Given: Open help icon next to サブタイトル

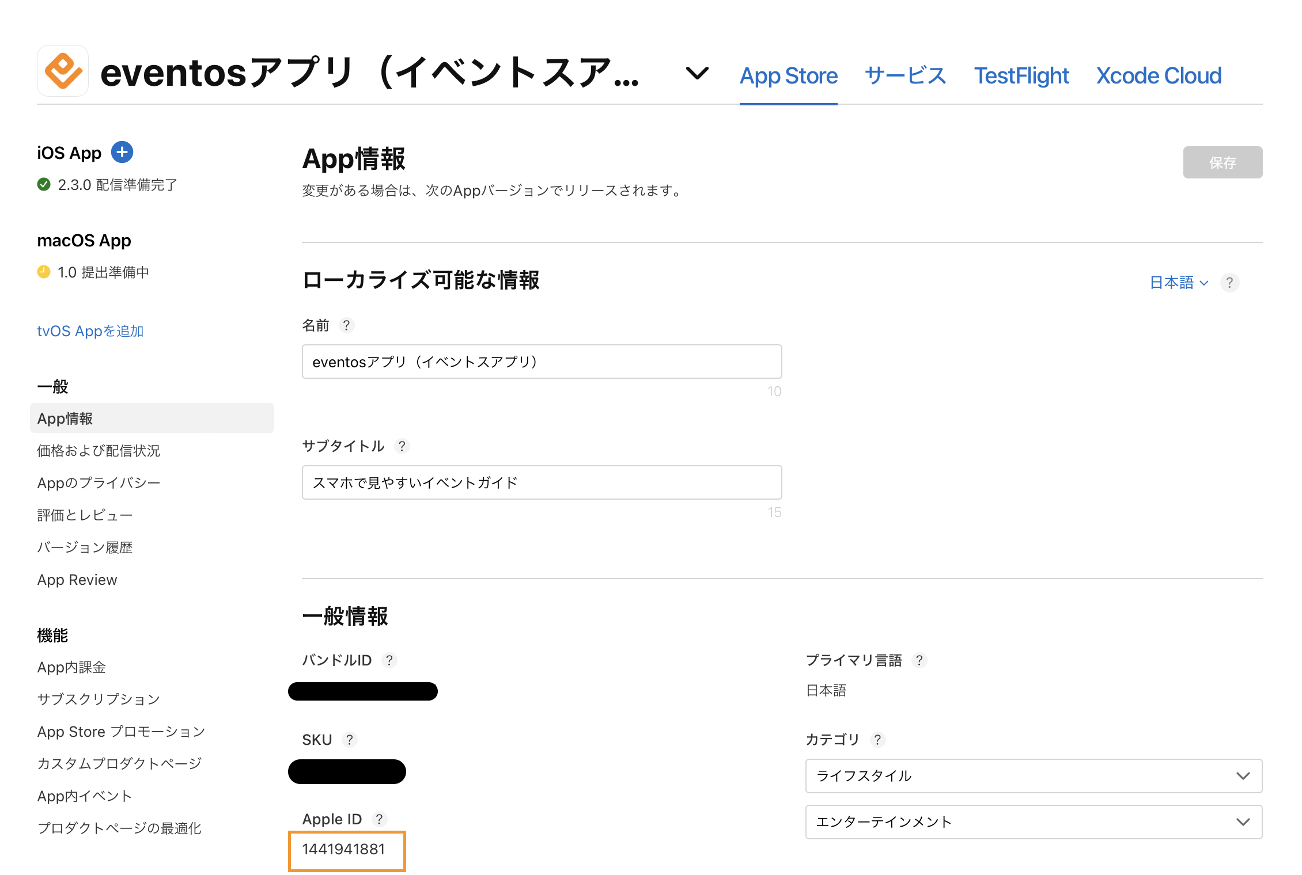Looking at the screenshot, I should pyautogui.click(x=402, y=446).
